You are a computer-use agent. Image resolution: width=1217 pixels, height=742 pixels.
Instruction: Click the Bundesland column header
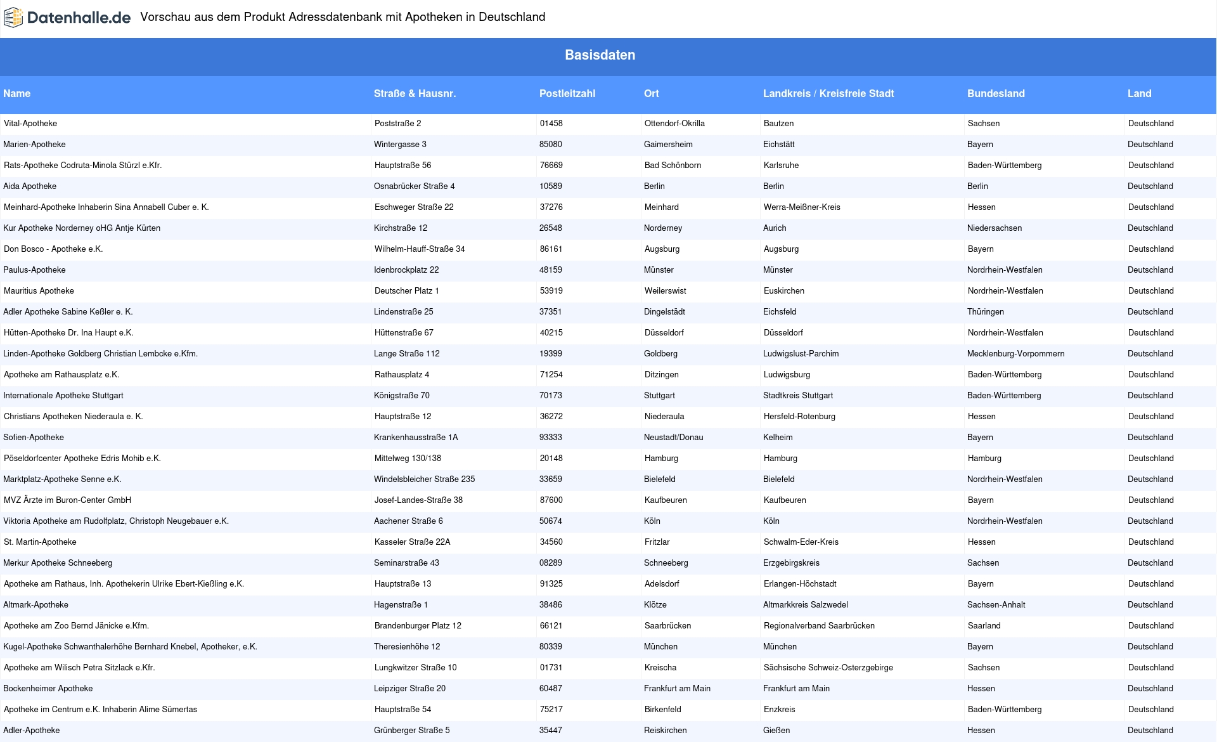click(996, 94)
